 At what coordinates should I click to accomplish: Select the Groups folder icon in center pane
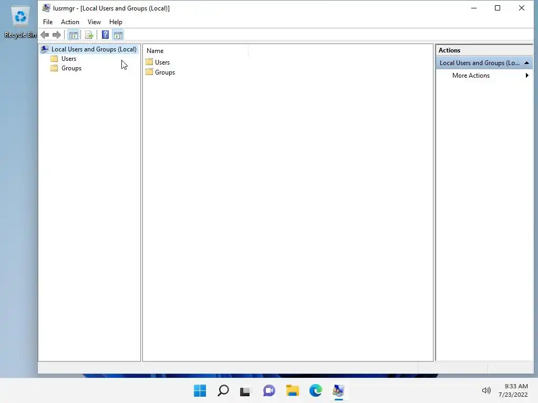(x=149, y=72)
